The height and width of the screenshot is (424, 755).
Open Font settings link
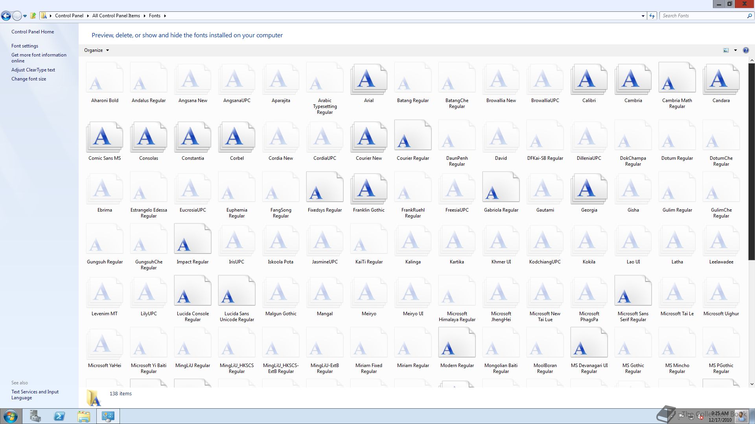coord(25,46)
